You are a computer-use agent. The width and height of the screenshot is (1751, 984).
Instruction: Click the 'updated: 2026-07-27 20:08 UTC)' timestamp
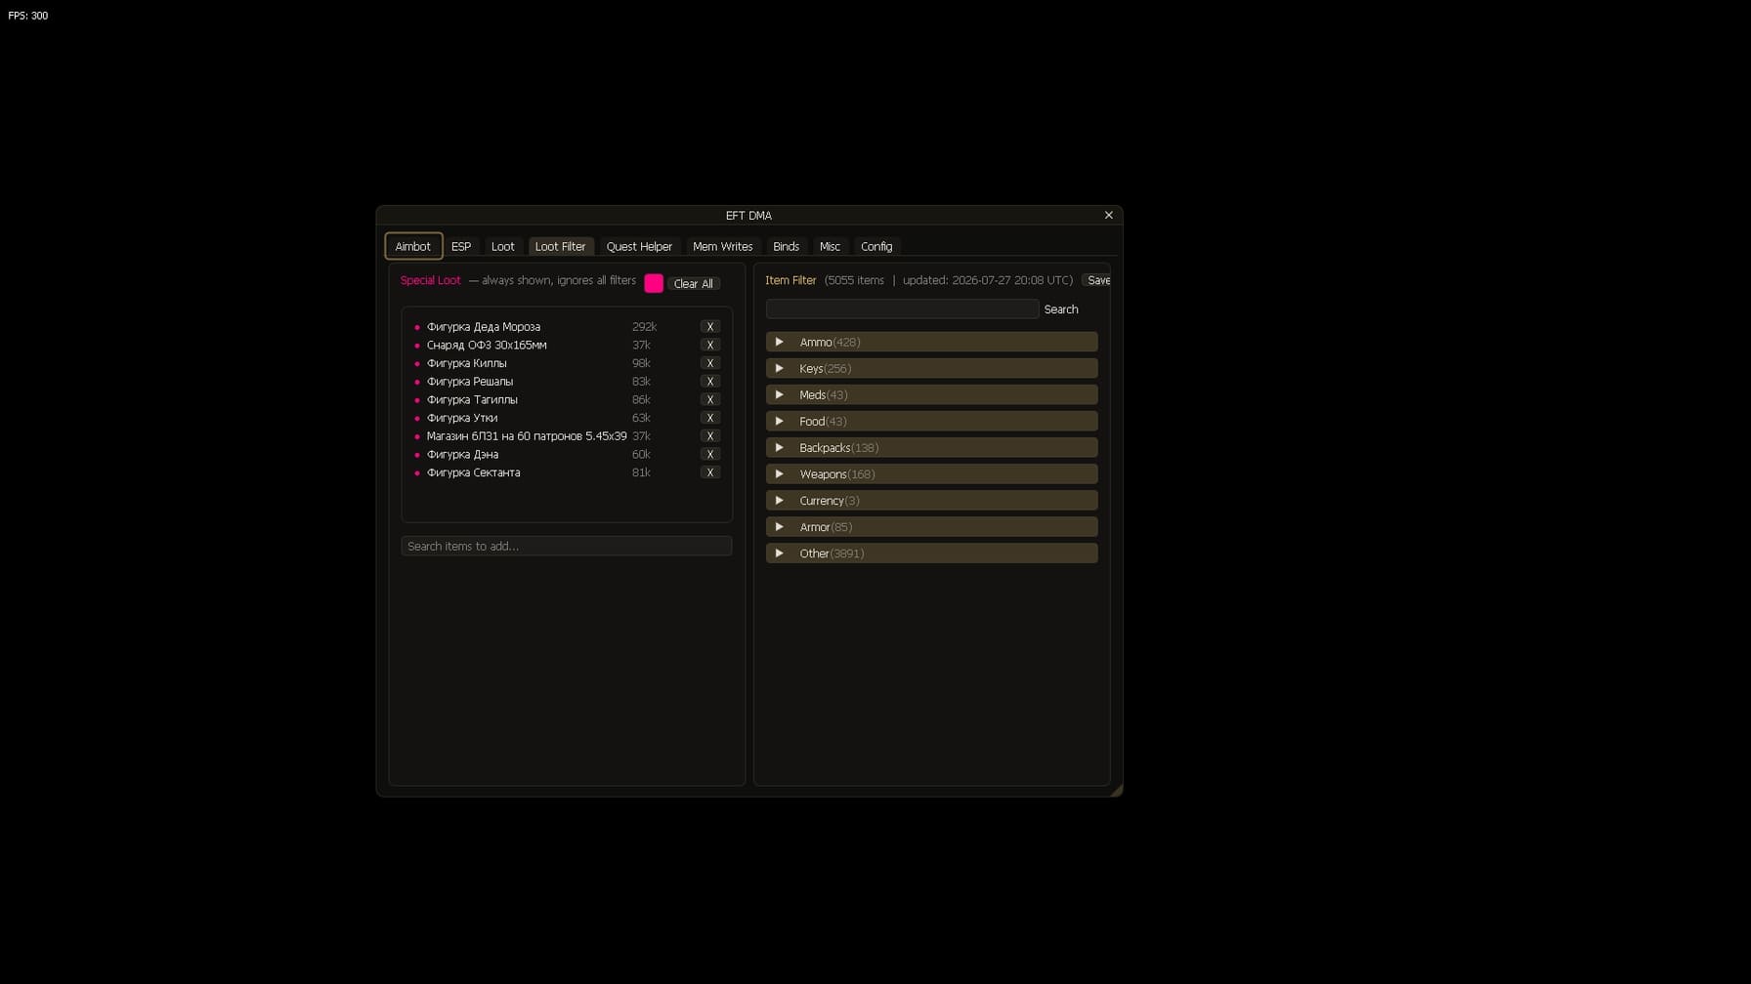tap(988, 280)
